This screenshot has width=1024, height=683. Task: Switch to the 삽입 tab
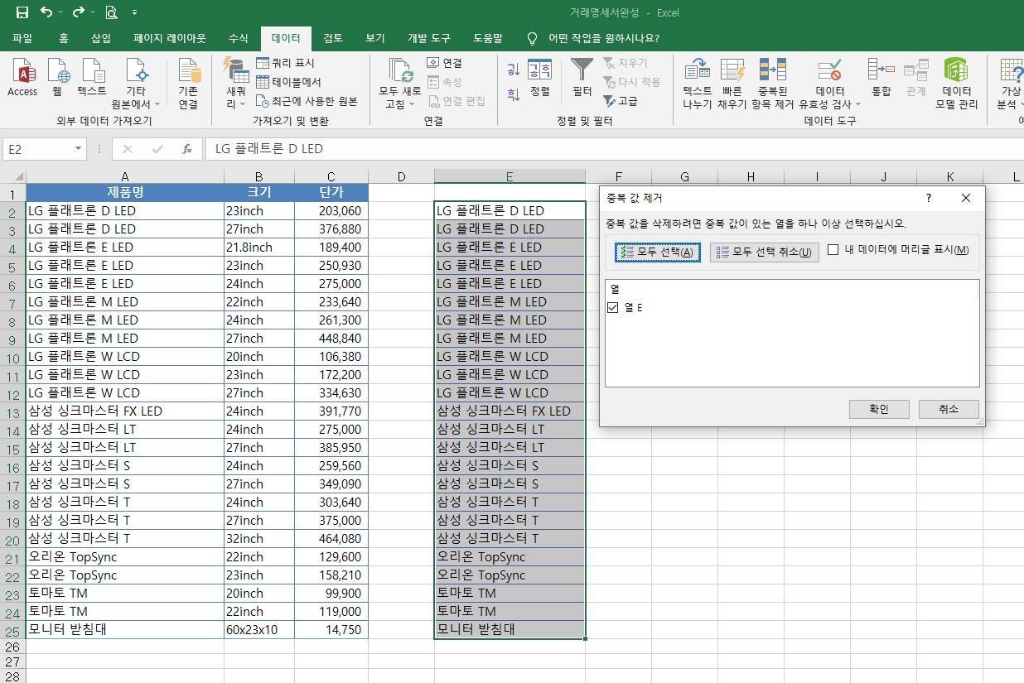tap(101, 38)
